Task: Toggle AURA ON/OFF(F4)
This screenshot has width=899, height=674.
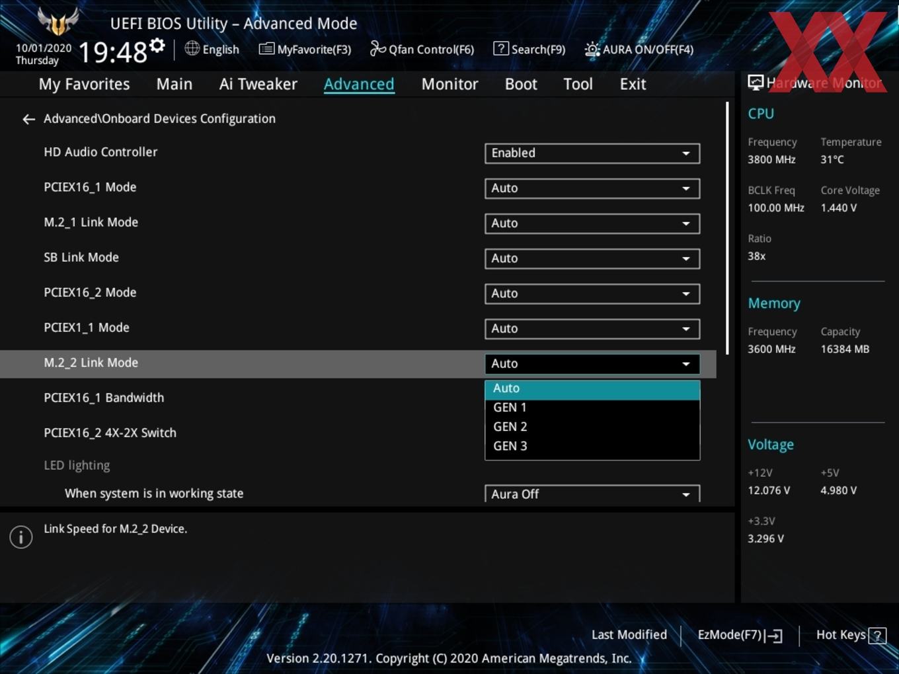Action: [x=639, y=49]
